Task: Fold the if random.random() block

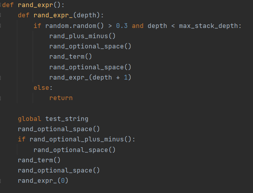Action: pyautogui.click(x=1, y=26)
